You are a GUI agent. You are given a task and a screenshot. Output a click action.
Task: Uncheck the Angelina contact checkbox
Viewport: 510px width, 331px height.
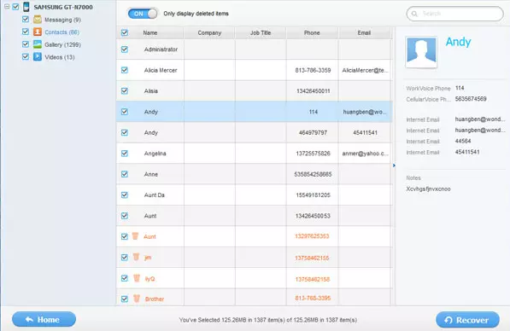(x=125, y=154)
